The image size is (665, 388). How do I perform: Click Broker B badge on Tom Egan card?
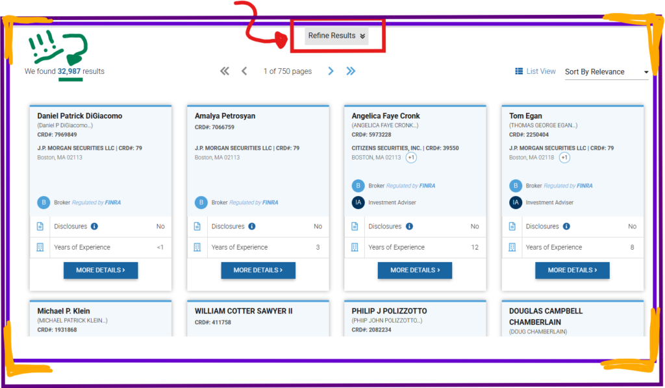pos(515,186)
